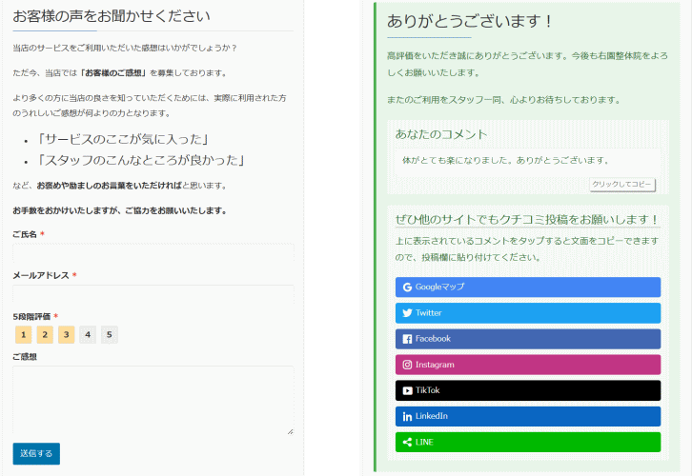
Task: Click the ぜひ他のサイトでもクチコミ投稿 heading
Action: (528, 219)
